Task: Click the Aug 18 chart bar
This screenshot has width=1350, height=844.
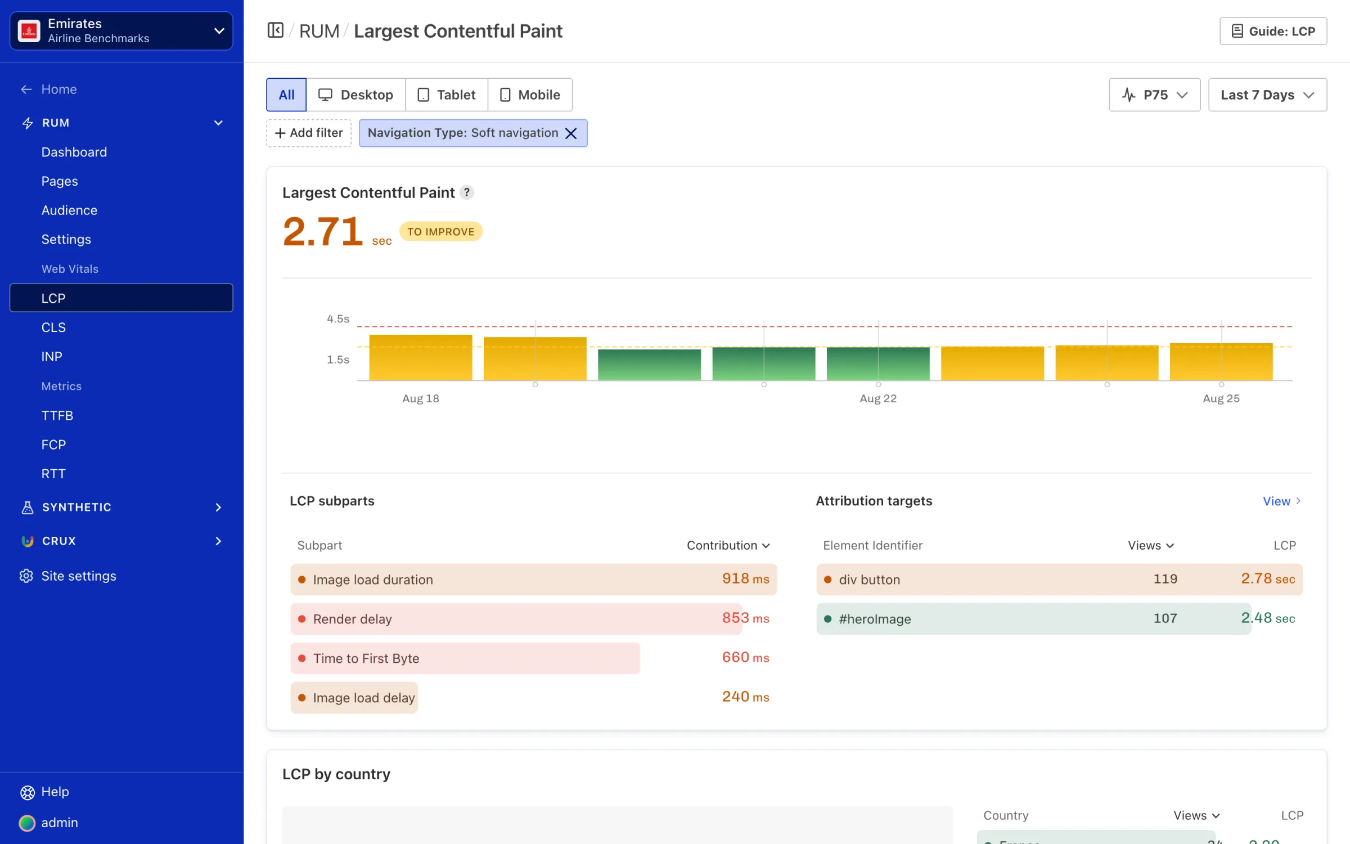Action: (x=421, y=357)
